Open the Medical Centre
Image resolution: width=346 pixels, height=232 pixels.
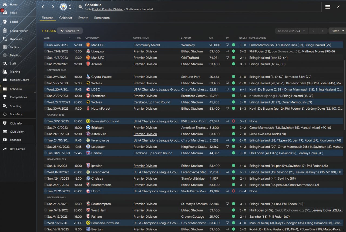point(19,80)
